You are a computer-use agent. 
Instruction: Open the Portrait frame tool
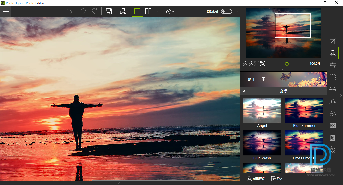pos(333,138)
